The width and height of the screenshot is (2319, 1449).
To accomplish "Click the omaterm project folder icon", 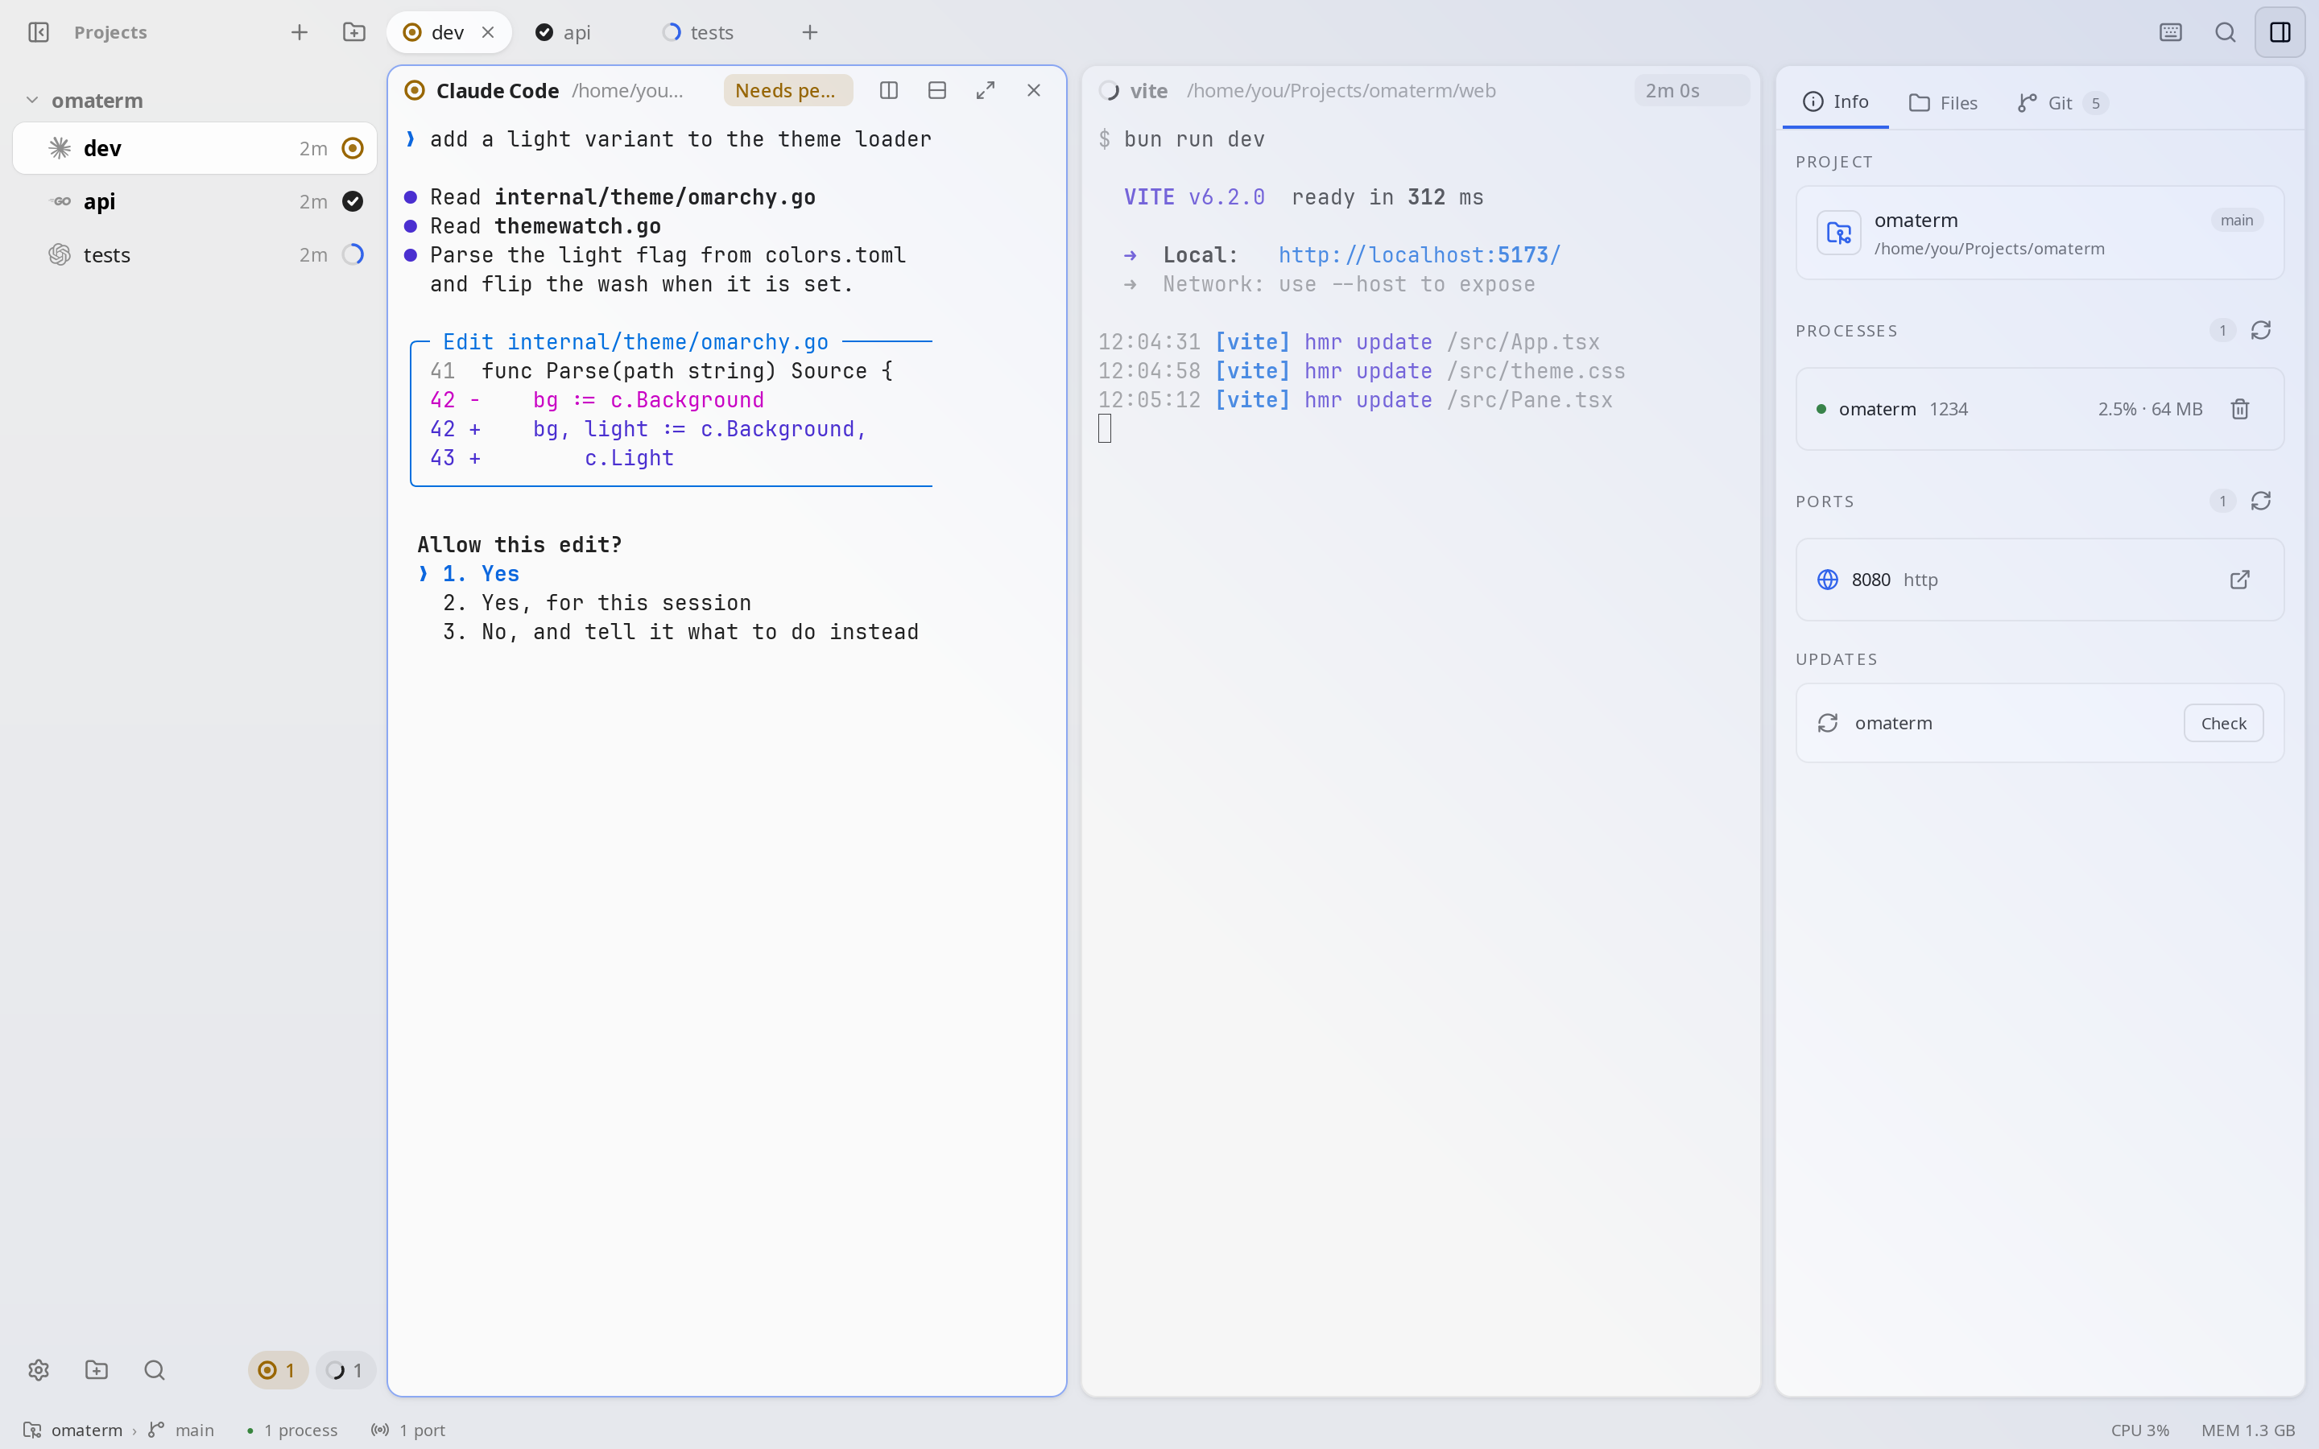I will (1838, 233).
